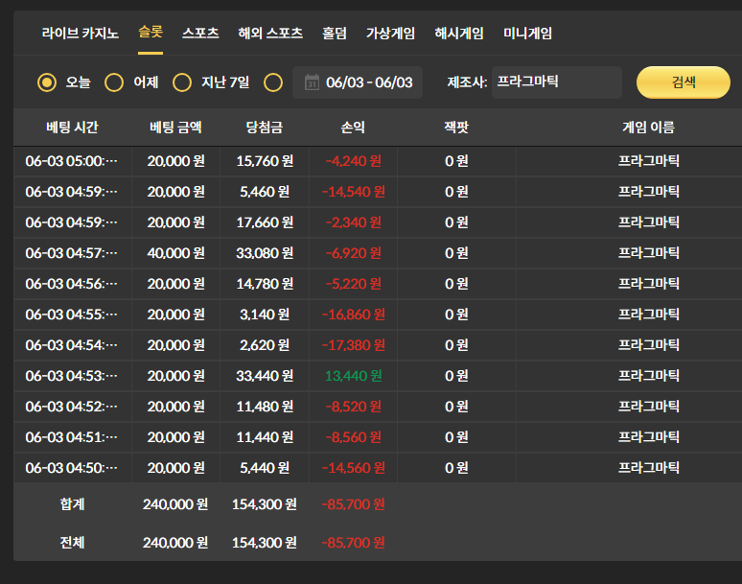Image resolution: width=742 pixels, height=584 pixels.
Task: Click the 손익 column header
Action: click(353, 127)
